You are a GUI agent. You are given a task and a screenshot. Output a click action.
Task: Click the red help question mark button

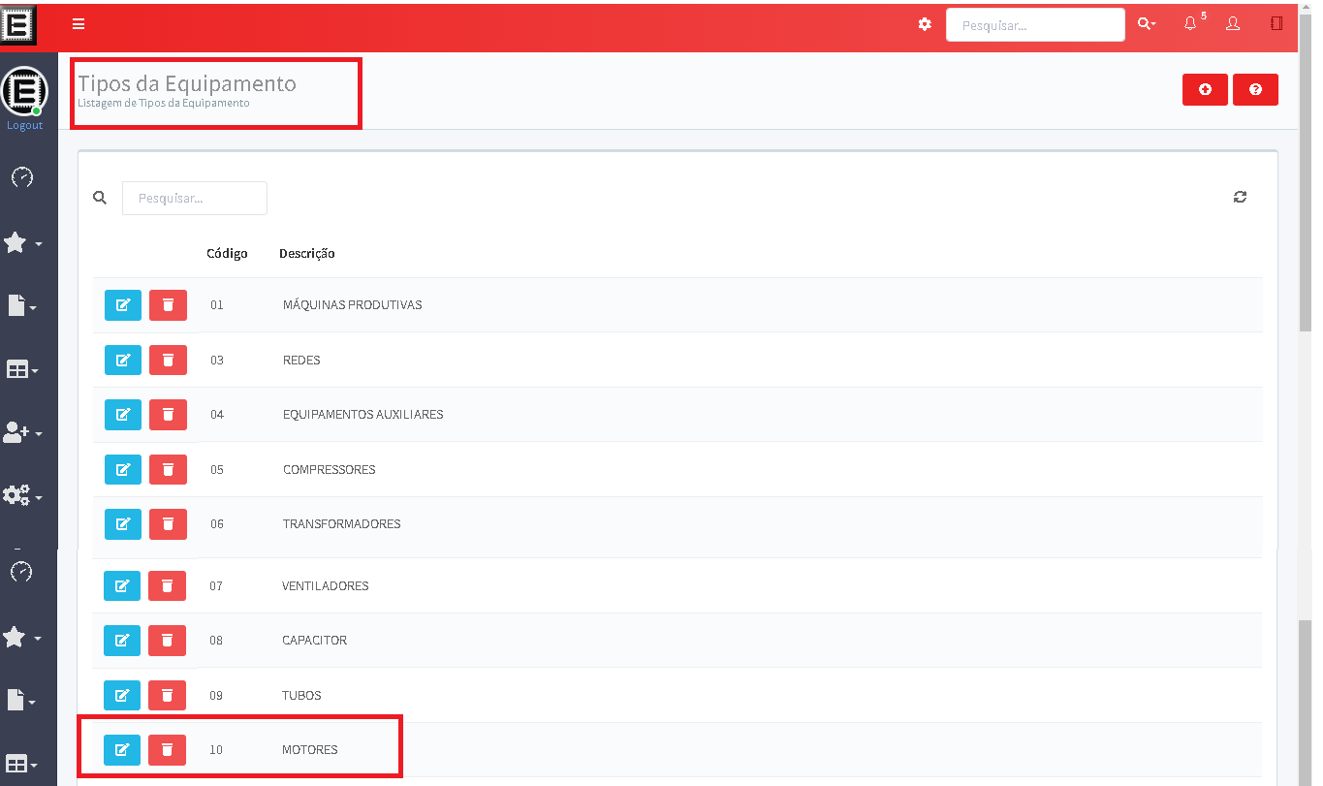(x=1255, y=89)
